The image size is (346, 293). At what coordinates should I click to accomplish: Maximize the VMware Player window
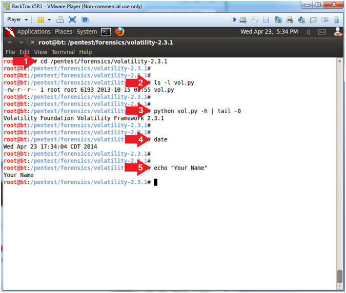pyautogui.click(x=318, y=5)
